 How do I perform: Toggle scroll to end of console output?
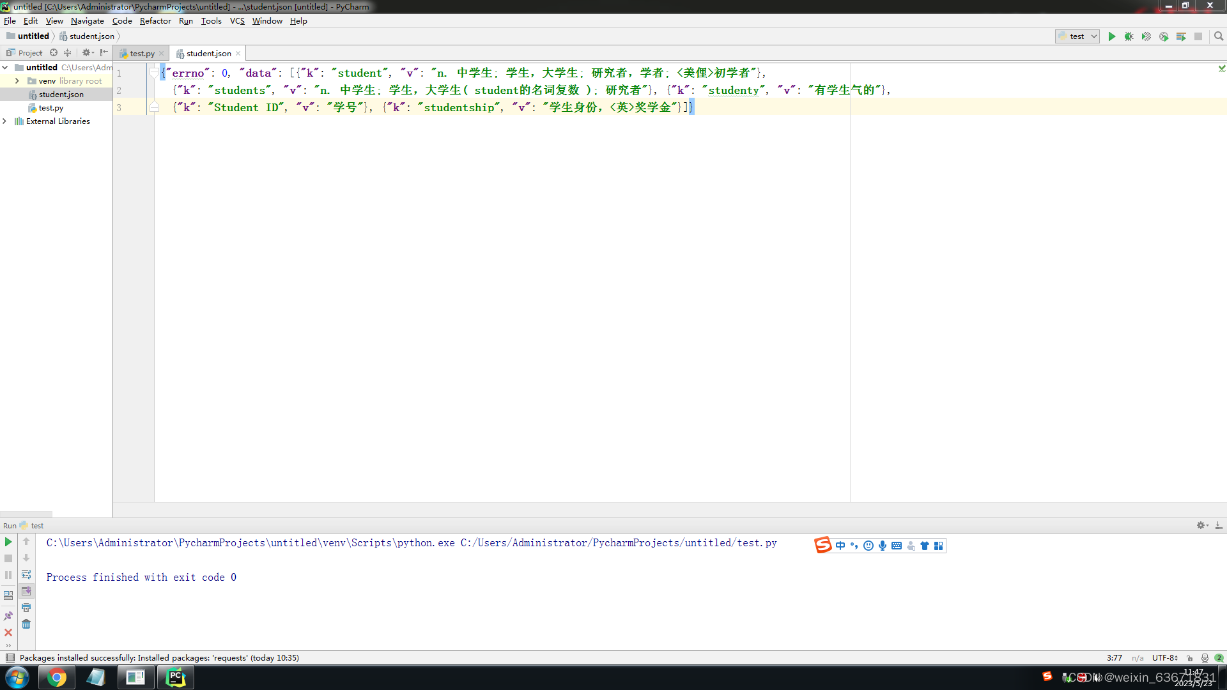click(x=26, y=591)
